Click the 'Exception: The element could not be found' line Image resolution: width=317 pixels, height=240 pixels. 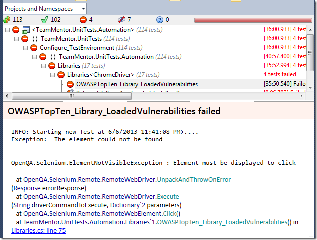87,139
